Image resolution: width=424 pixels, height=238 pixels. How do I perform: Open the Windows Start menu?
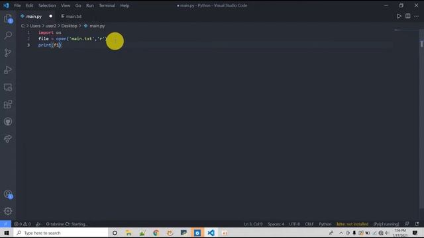7,233
